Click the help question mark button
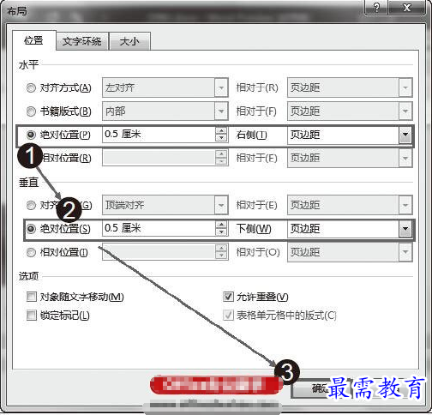The height and width of the screenshot is (415, 432). coord(376,7)
